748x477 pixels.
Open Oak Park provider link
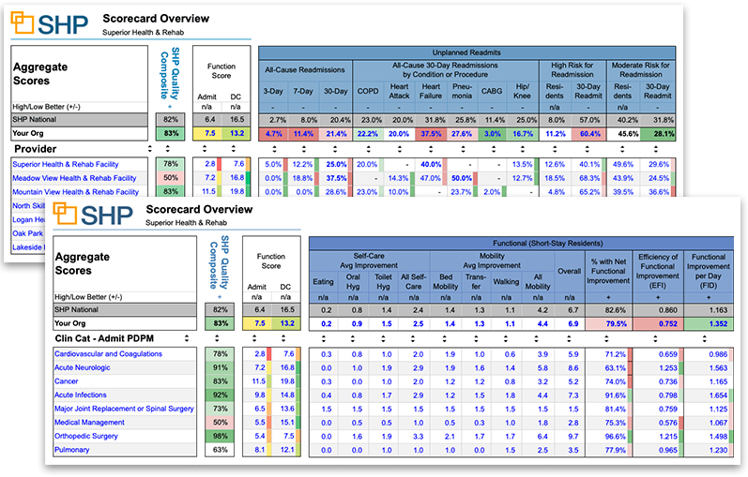[27, 233]
